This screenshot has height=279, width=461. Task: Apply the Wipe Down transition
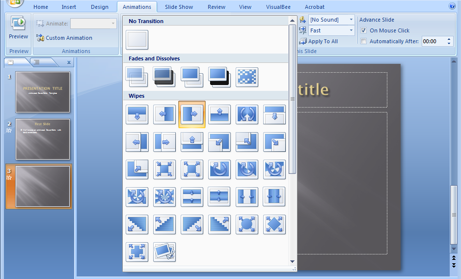137,114
